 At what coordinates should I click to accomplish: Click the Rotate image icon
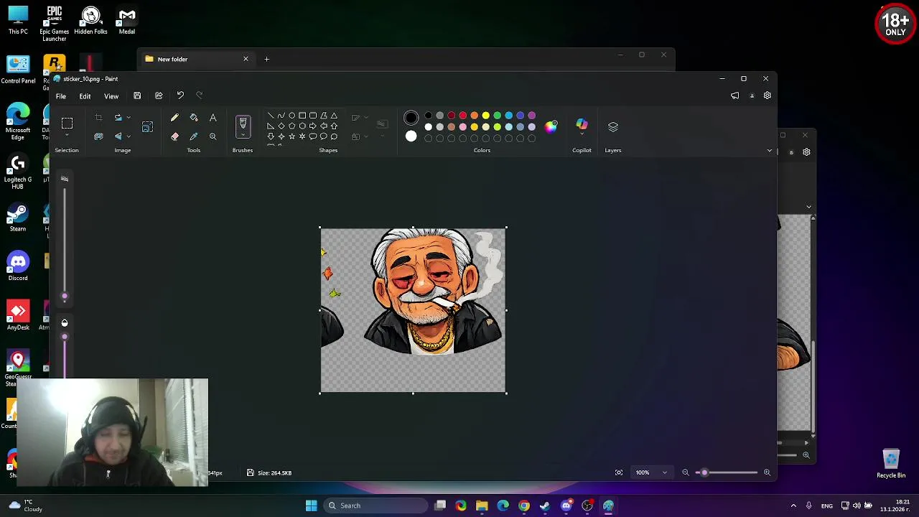[x=118, y=118]
